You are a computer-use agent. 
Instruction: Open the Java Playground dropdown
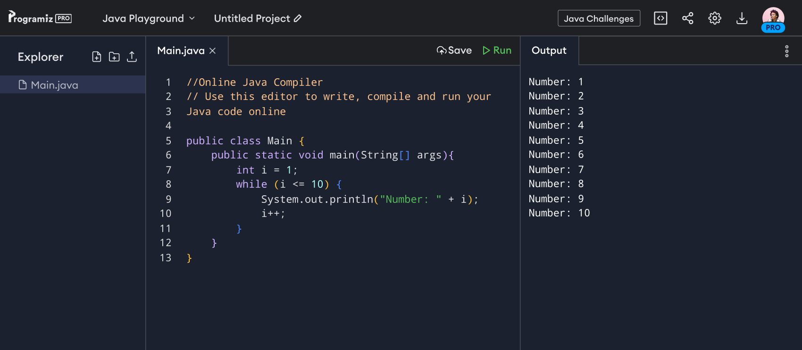click(x=149, y=18)
